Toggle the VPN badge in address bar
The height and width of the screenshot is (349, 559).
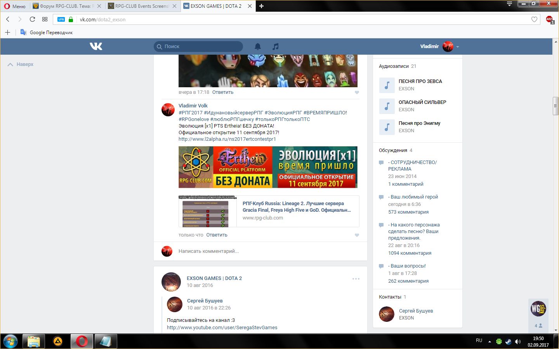point(61,19)
